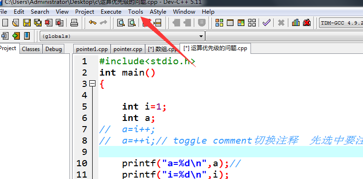Place cursor on highlighted empty line 9
The height and width of the screenshot is (179, 363).
[x=231, y=152]
